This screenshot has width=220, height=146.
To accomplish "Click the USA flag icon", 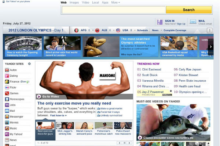I will pyautogui.click(x=118, y=30).
